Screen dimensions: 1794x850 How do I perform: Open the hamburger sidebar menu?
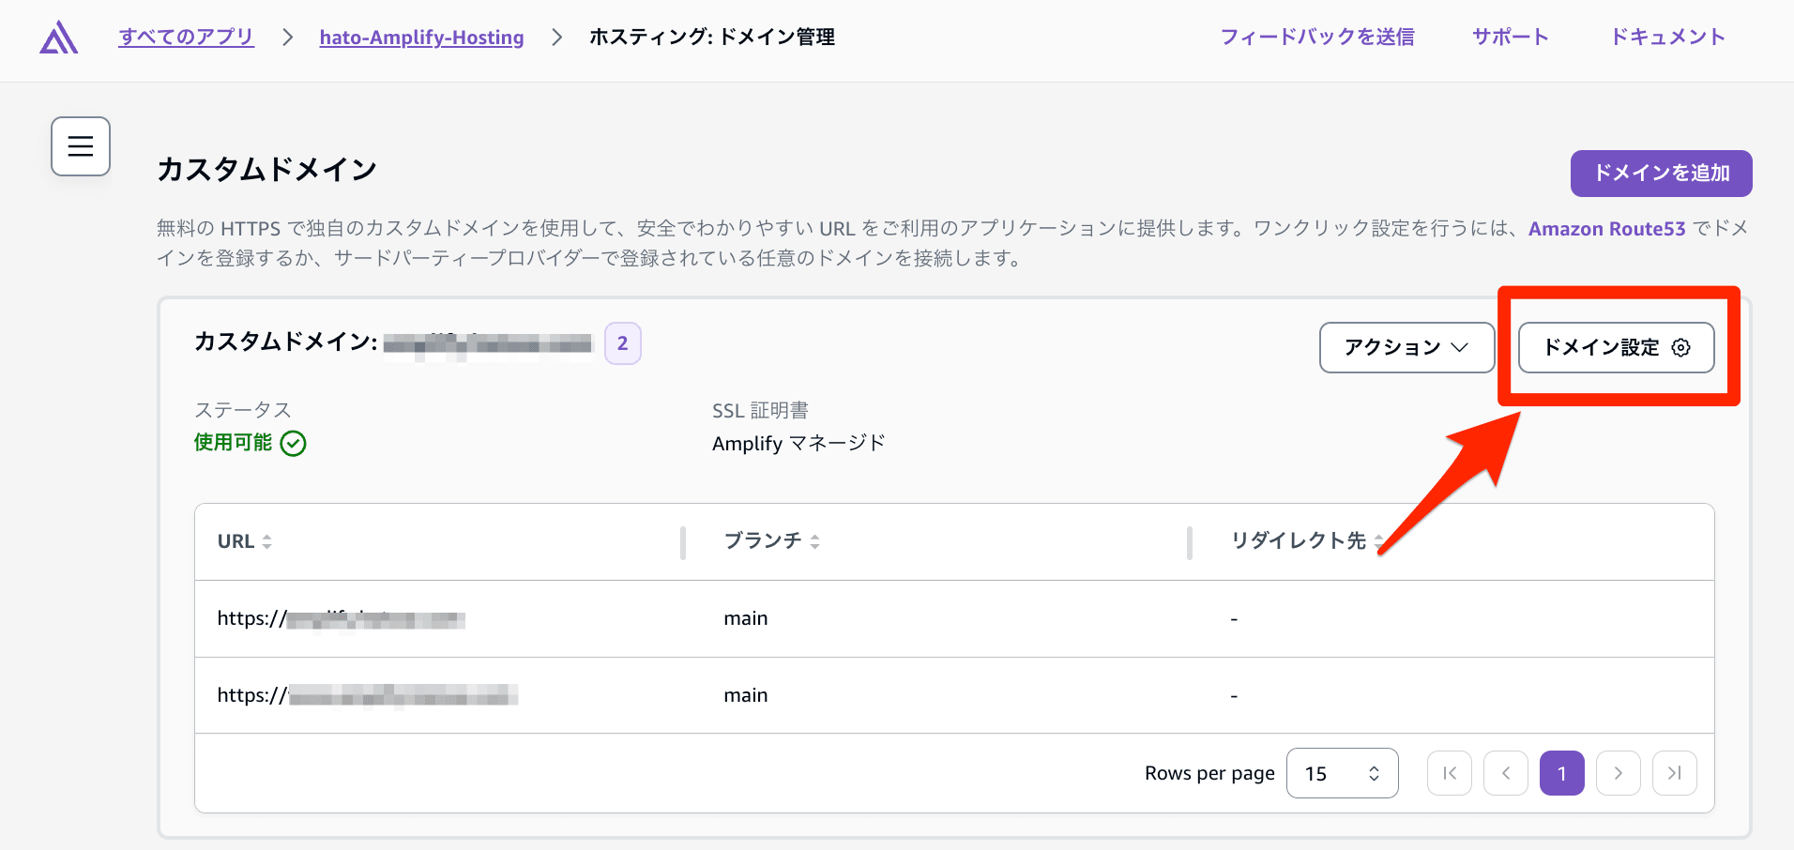81,146
